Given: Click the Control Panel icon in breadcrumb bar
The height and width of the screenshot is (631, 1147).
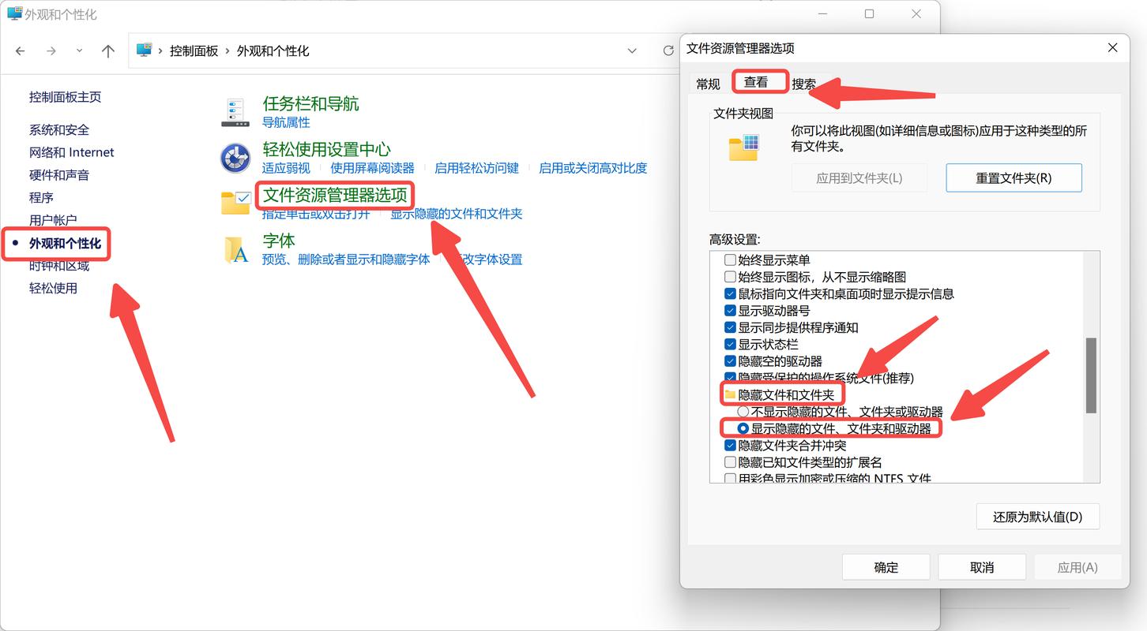Looking at the screenshot, I should click(x=144, y=50).
